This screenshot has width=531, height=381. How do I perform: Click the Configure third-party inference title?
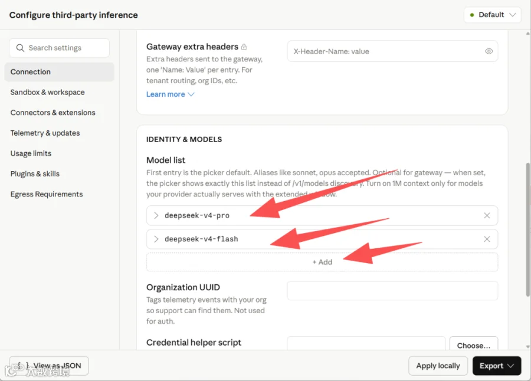tap(74, 15)
